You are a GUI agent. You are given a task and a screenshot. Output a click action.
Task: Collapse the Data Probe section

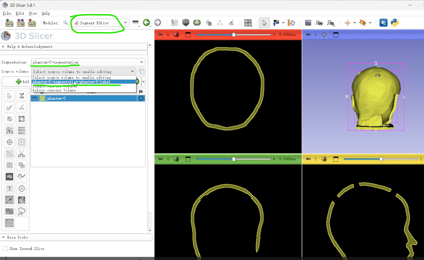[x=76, y=237]
